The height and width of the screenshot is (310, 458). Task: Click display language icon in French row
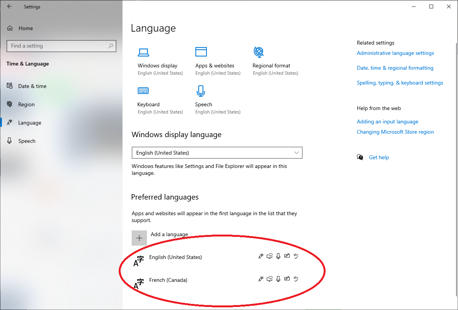(x=261, y=279)
